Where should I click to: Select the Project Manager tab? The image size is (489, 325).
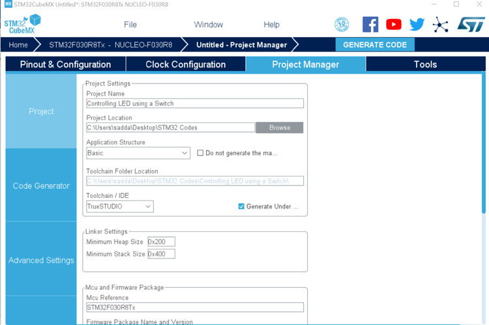[306, 64]
